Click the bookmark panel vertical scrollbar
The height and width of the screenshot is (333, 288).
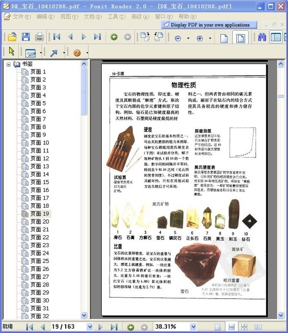(x=84, y=192)
